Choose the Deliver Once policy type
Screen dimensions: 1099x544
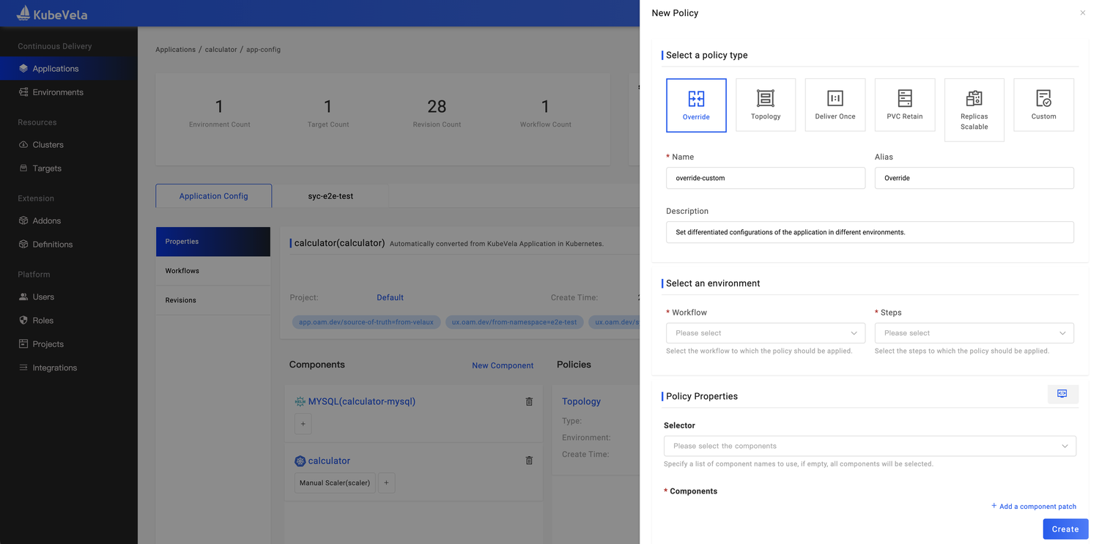click(x=835, y=105)
